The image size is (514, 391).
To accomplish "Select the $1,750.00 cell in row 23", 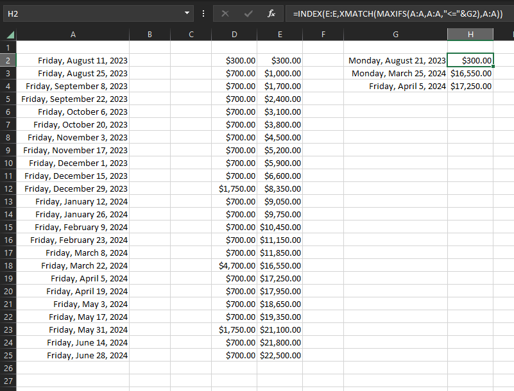I will tap(234, 329).
